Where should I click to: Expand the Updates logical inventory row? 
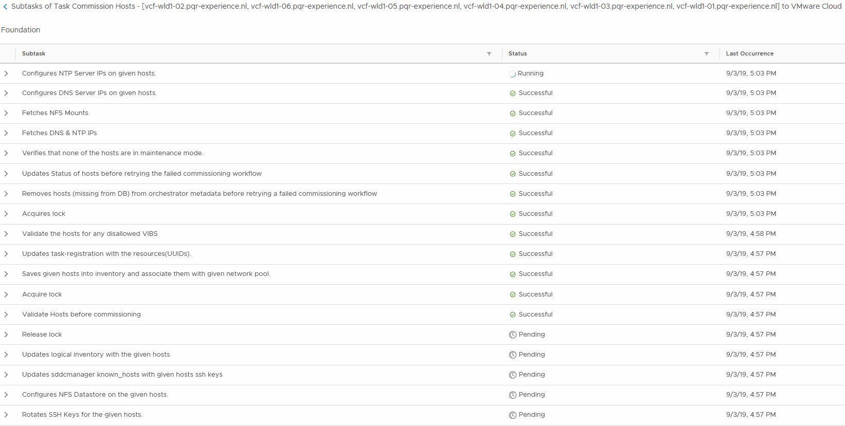6,355
